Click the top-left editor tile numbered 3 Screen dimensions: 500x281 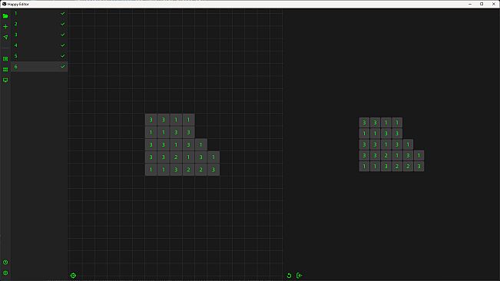[151, 120]
